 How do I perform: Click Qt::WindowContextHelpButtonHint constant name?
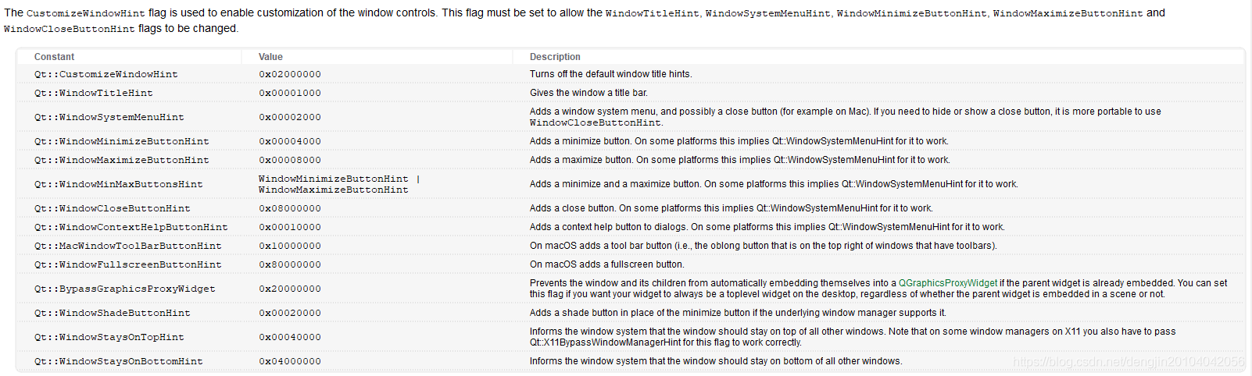coord(131,227)
